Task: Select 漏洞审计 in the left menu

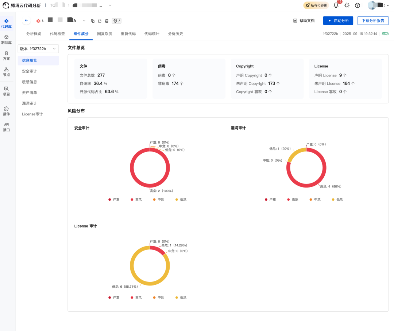Action: 38,103
